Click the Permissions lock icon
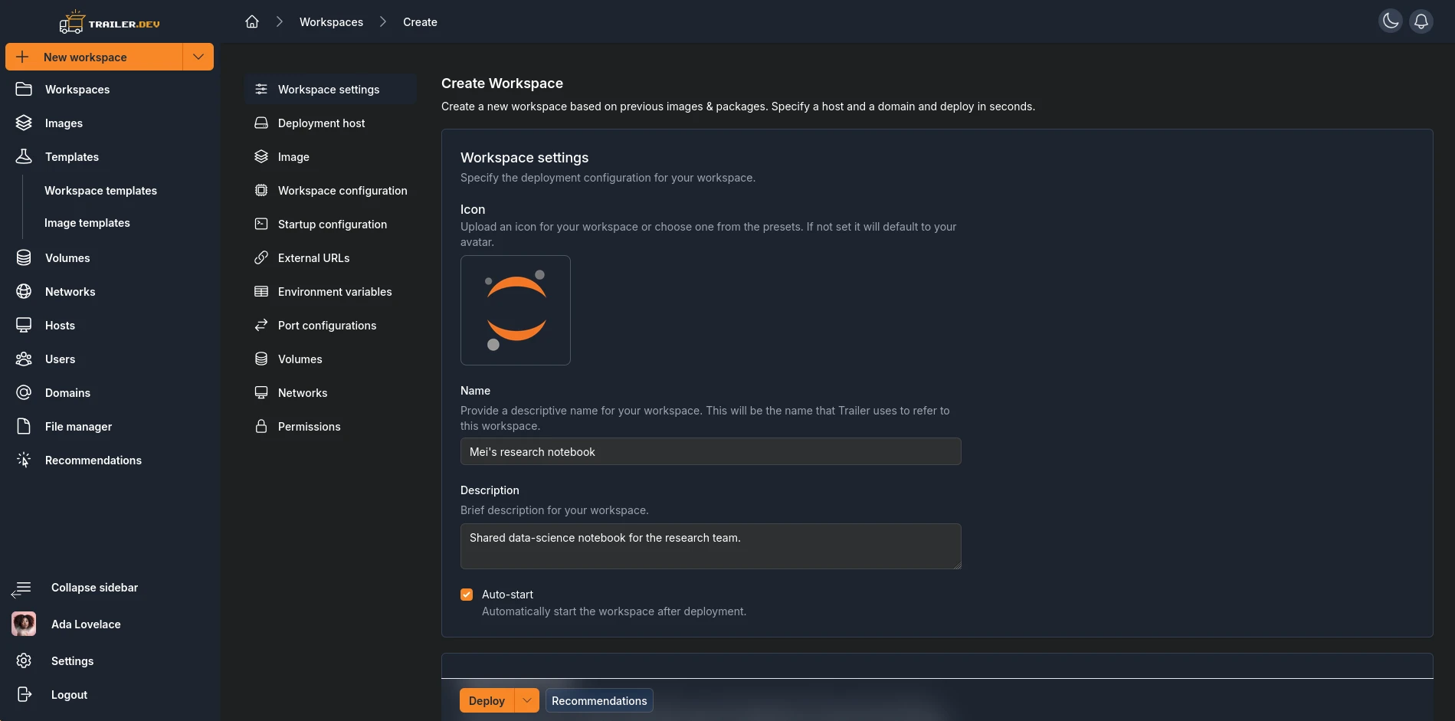1455x721 pixels. (x=261, y=426)
